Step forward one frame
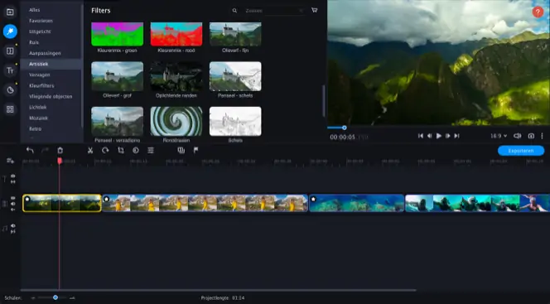Screen dimensions: 550x304 [447, 136]
